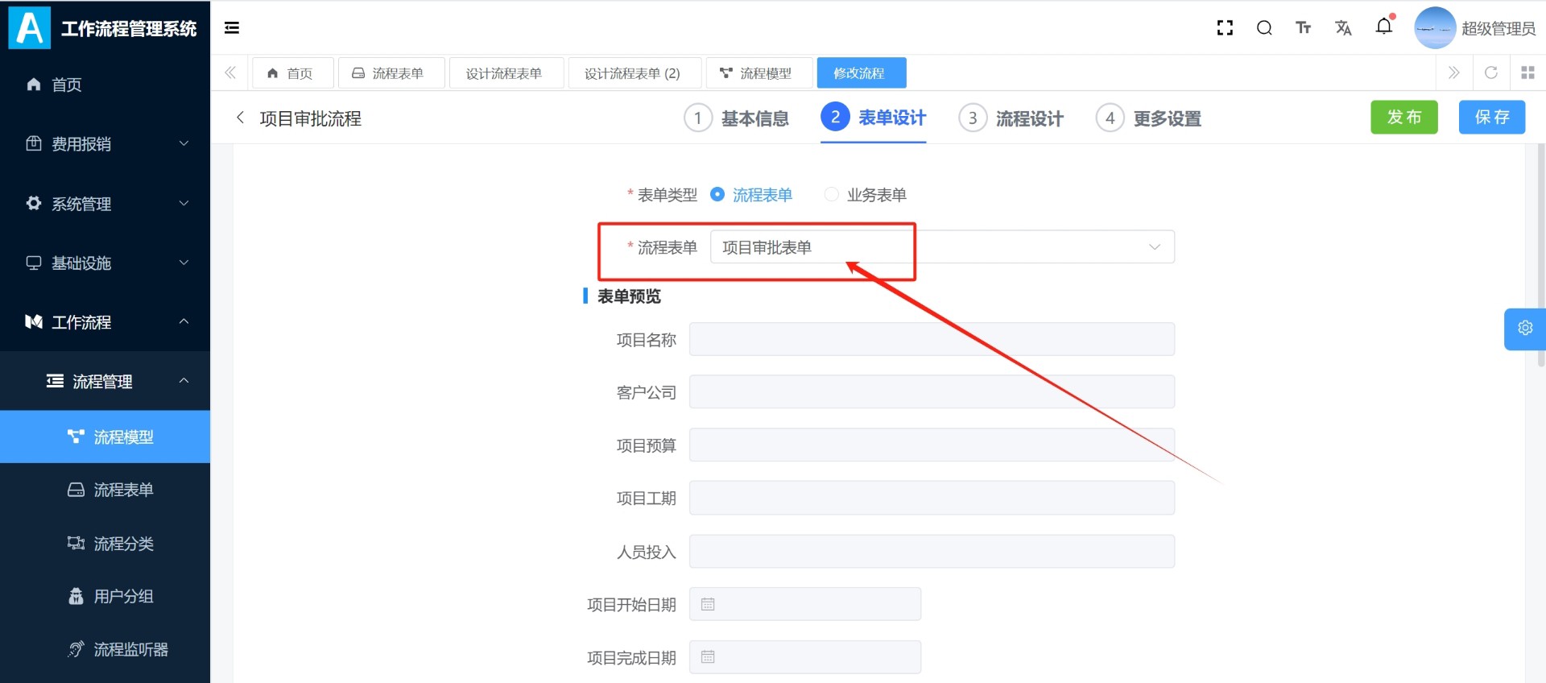The image size is (1546, 683).
Task: Select the 流程表单 radio option
Action: point(750,195)
